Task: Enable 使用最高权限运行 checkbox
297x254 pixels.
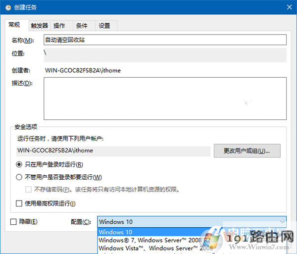Action: tap(19, 203)
